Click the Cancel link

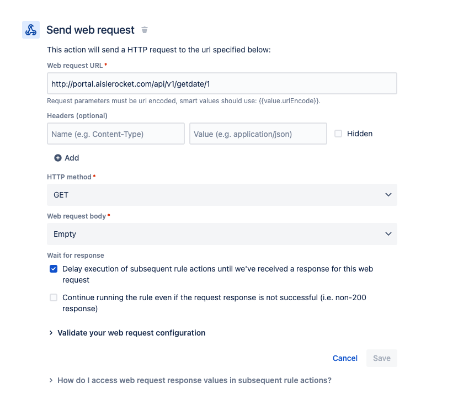tap(345, 358)
